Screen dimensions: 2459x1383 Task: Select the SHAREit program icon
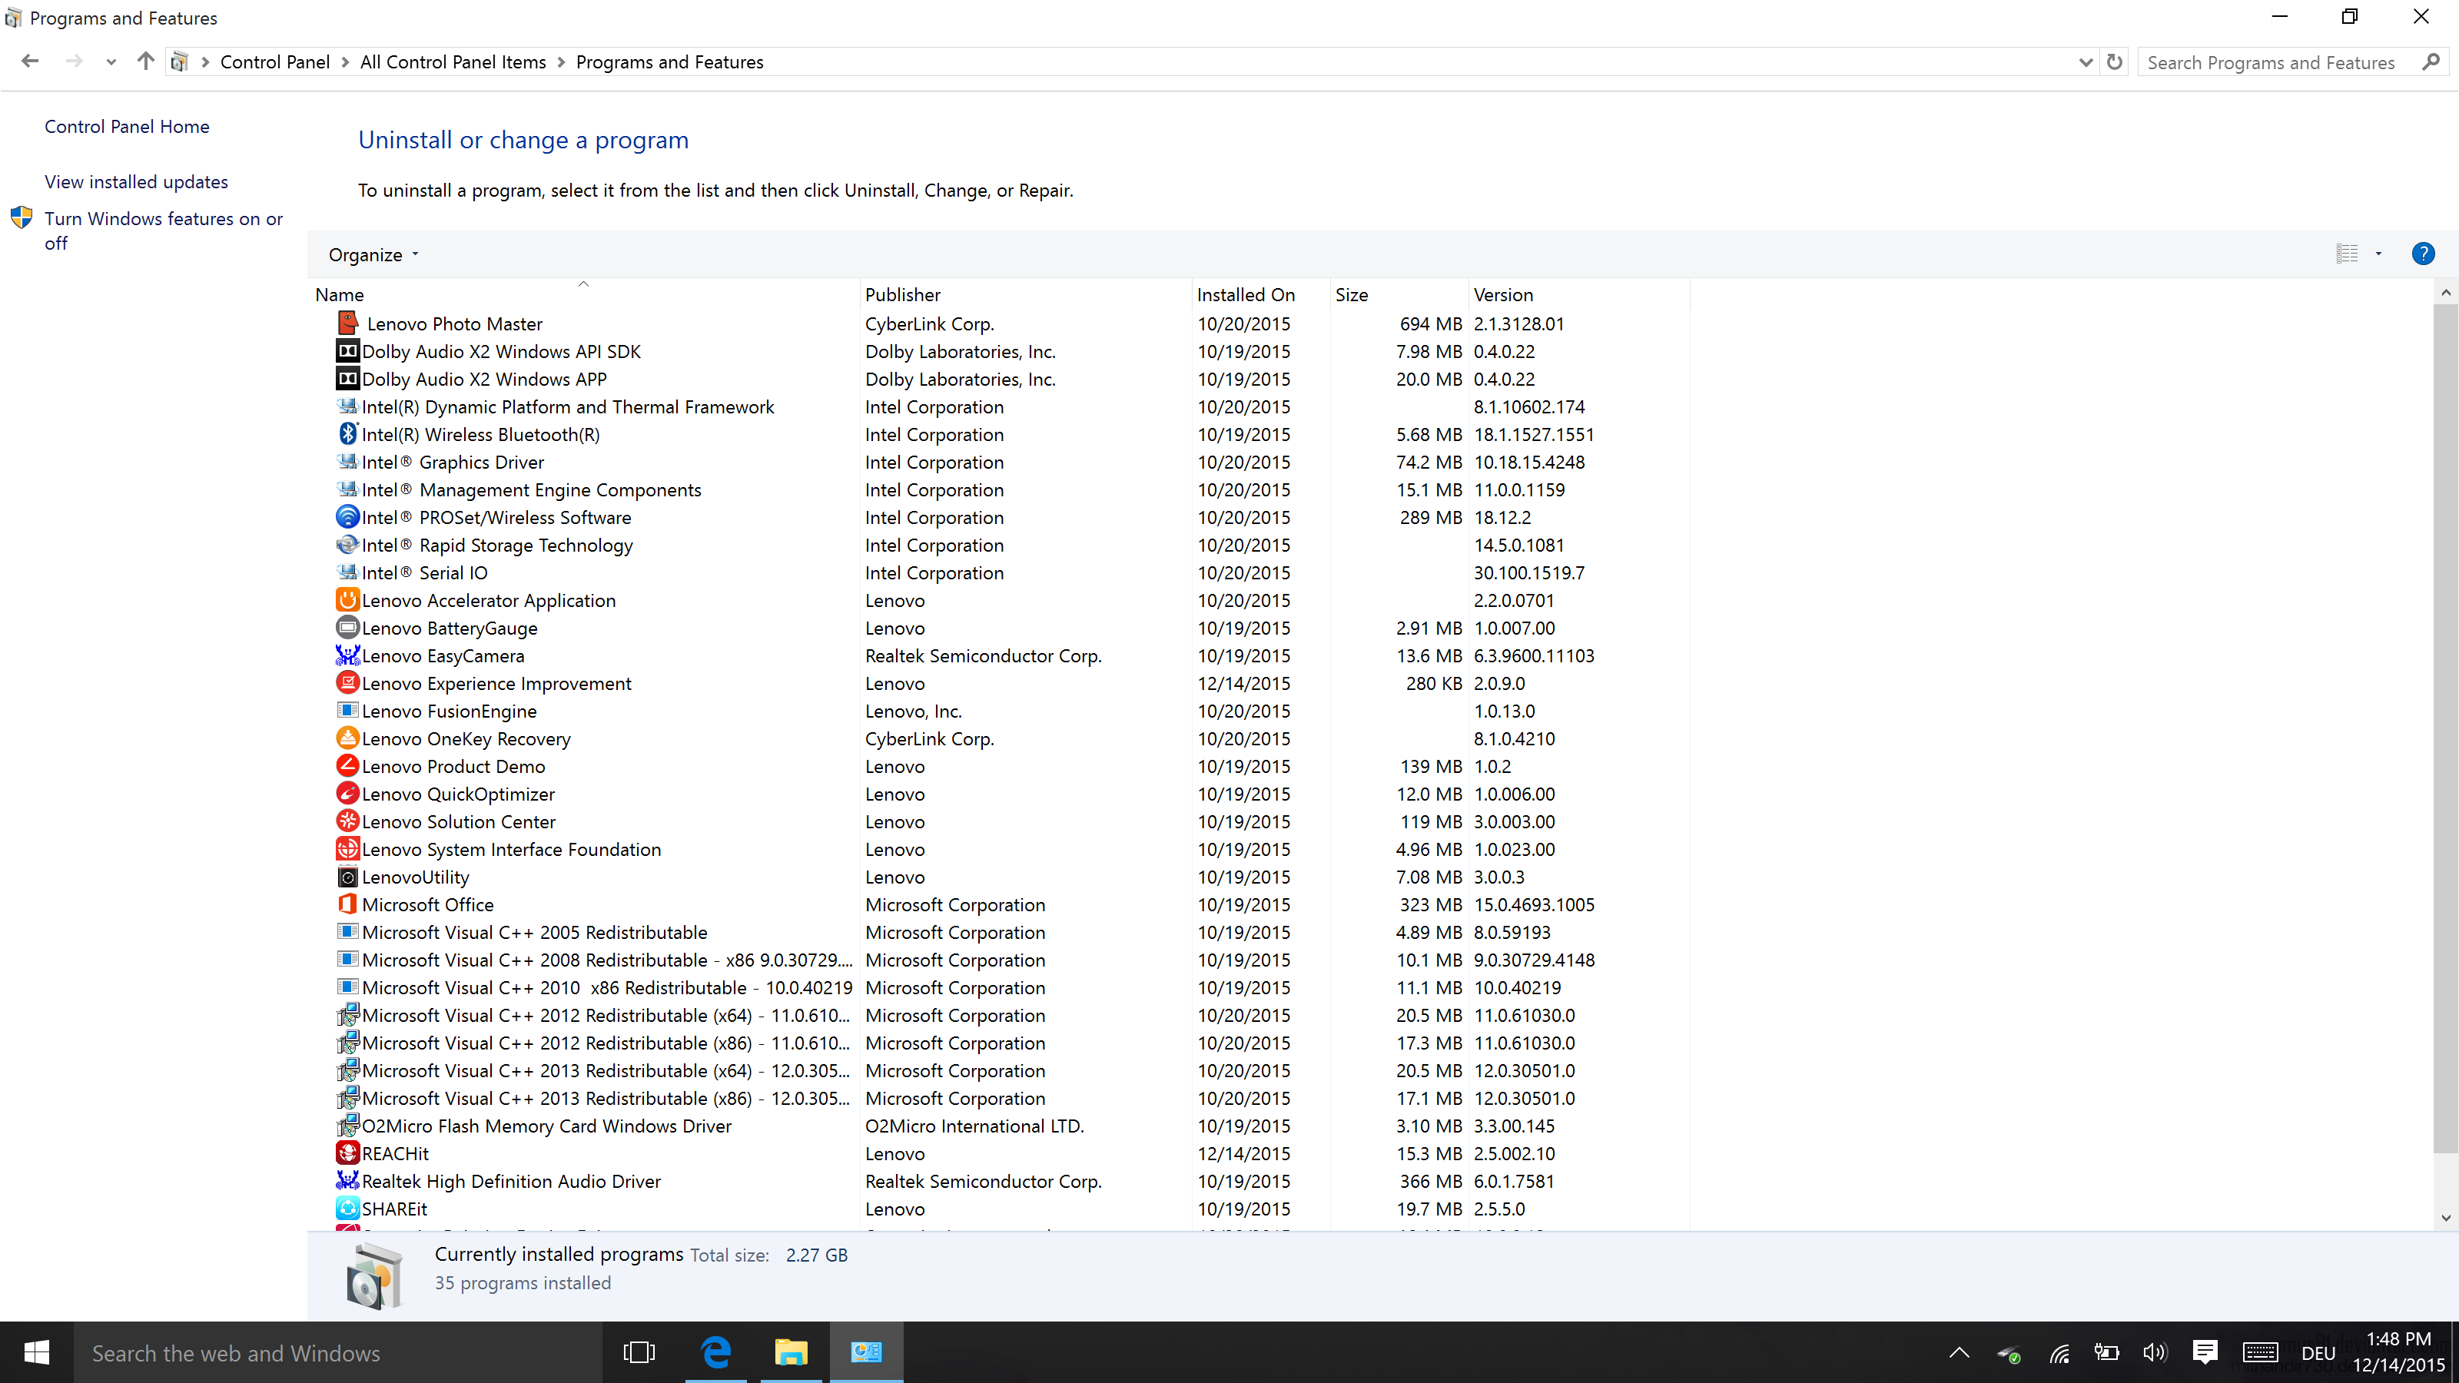[347, 1209]
